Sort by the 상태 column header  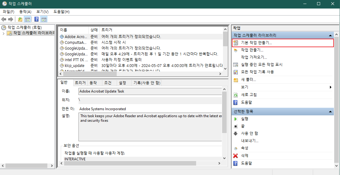[94, 30]
